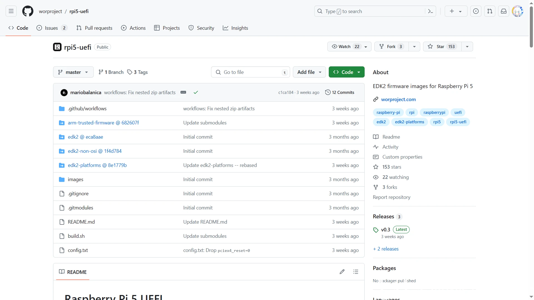The width and height of the screenshot is (534, 300).
Task: Click the file icon beside .gitignore
Action: pyautogui.click(x=62, y=194)
